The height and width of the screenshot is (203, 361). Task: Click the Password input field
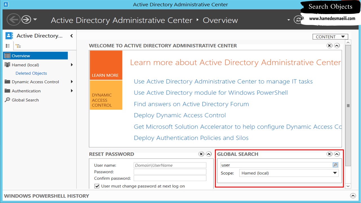pos(170,172)
